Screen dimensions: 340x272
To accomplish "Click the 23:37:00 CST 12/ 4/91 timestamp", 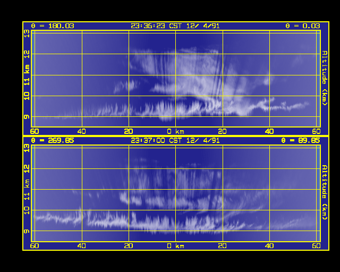I will (x=175, y=141).
